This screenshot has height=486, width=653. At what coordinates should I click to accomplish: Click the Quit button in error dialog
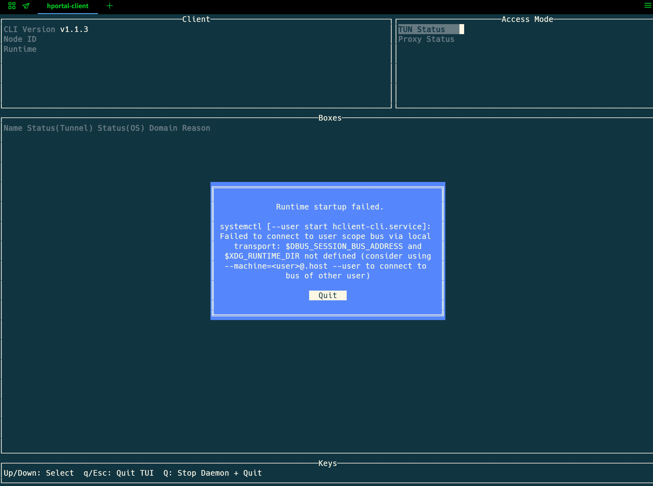[328, 295]
